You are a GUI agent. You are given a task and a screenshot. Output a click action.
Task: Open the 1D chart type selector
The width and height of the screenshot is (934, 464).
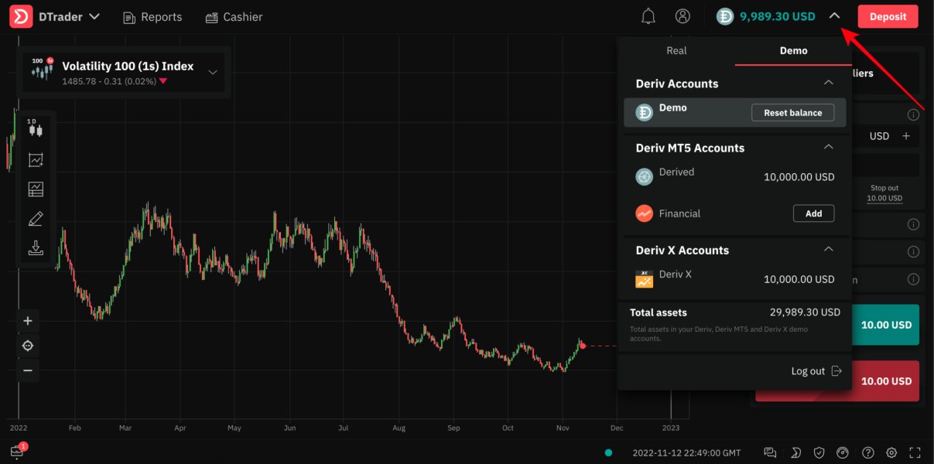tap(36, 129)
